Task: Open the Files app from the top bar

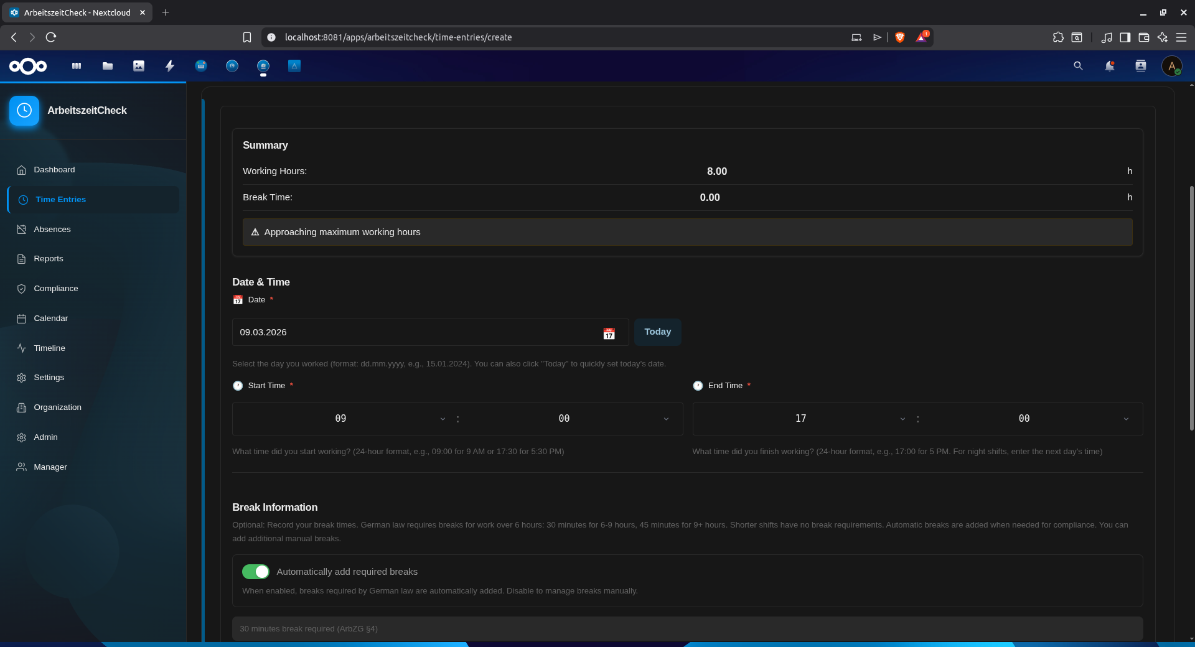Action: (x=107, y=66)
